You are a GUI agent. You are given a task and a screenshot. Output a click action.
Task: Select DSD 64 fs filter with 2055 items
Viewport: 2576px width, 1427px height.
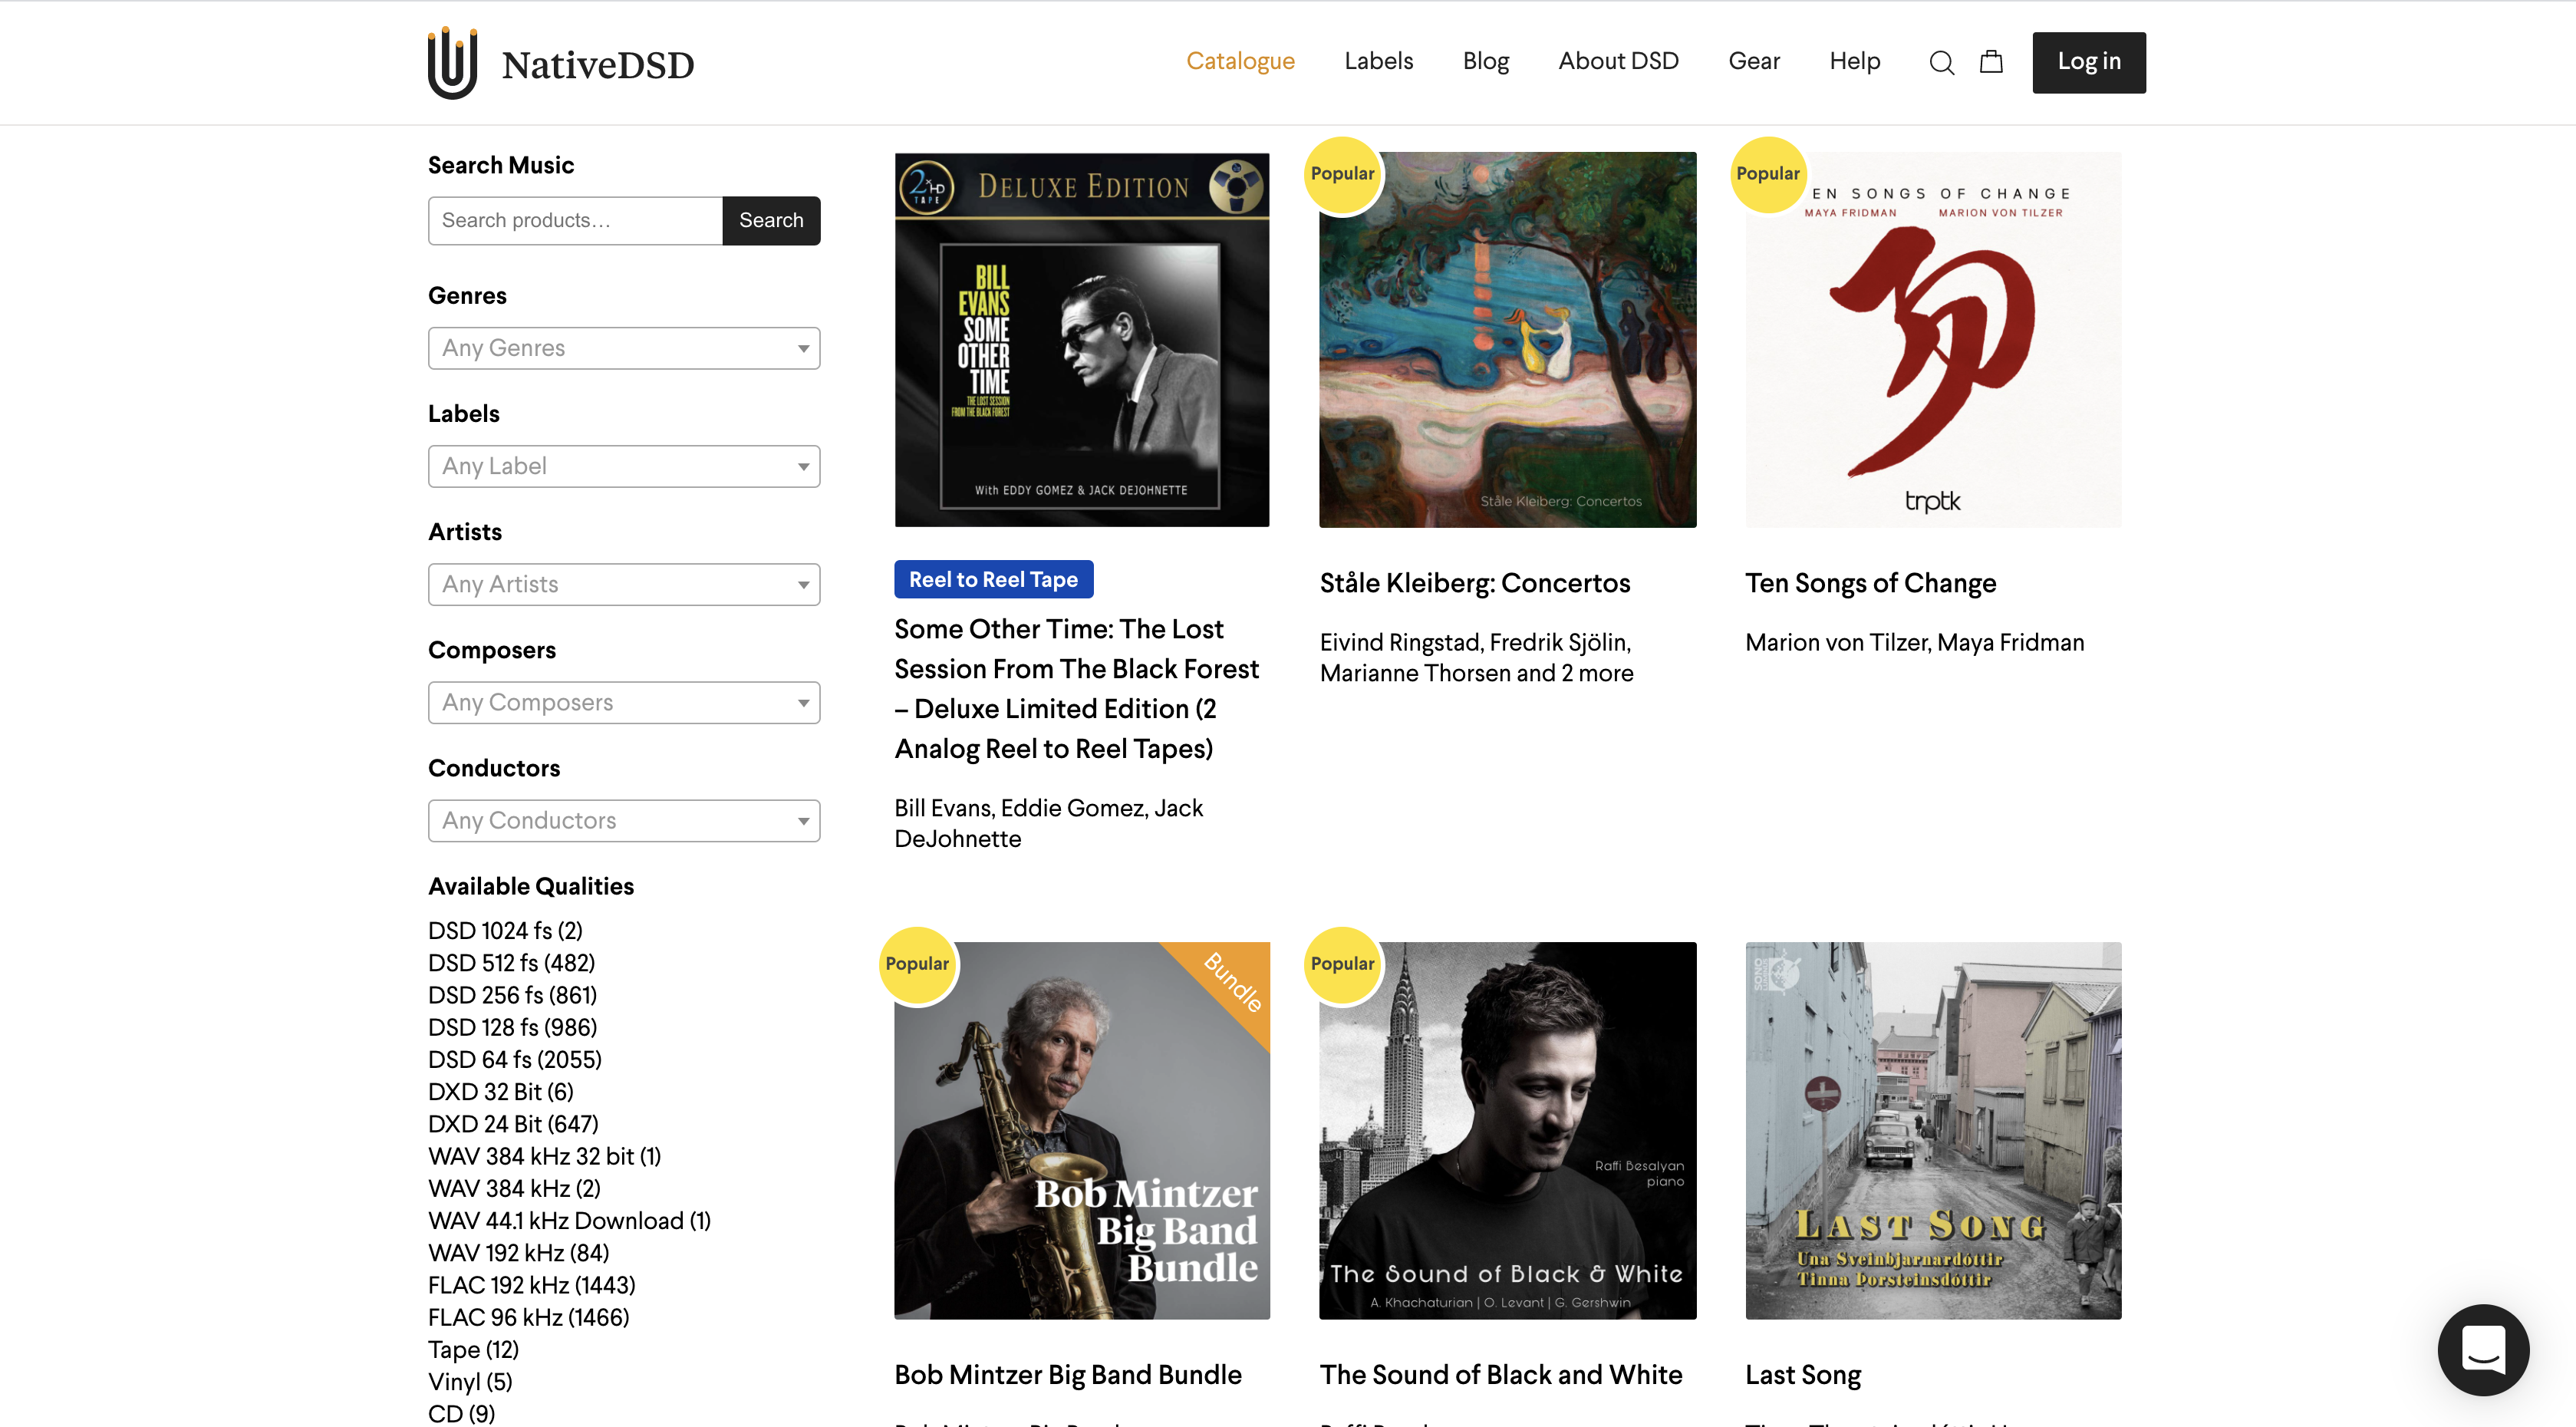[515, 1060]
